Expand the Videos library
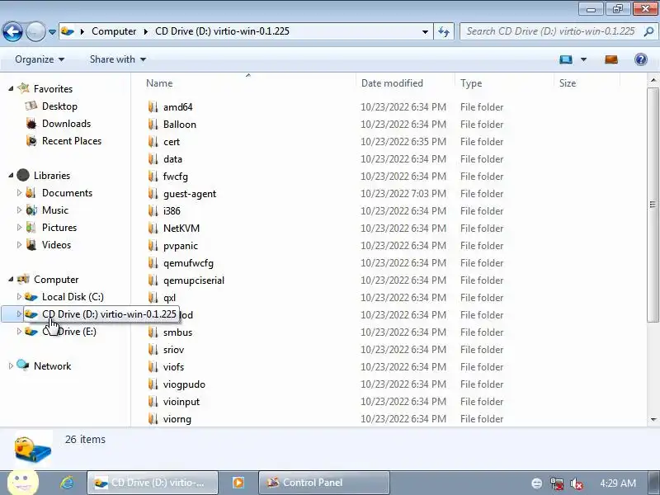The height and width of the screenshot is (495, 660). click(x=19, y=244)
